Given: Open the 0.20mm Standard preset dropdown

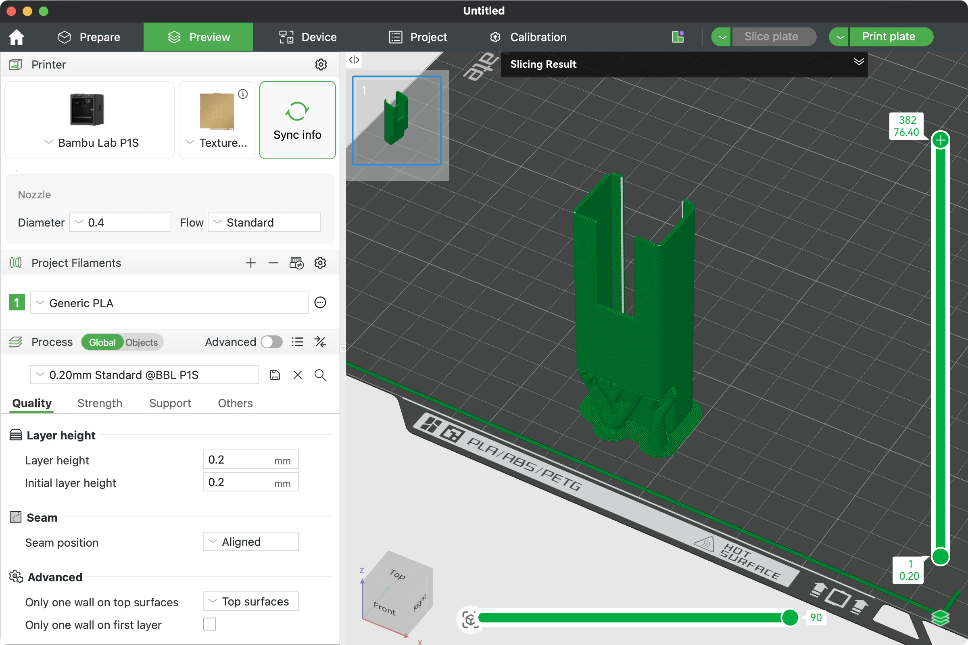Looking at the screenshot, I should [x=144, y=375].
